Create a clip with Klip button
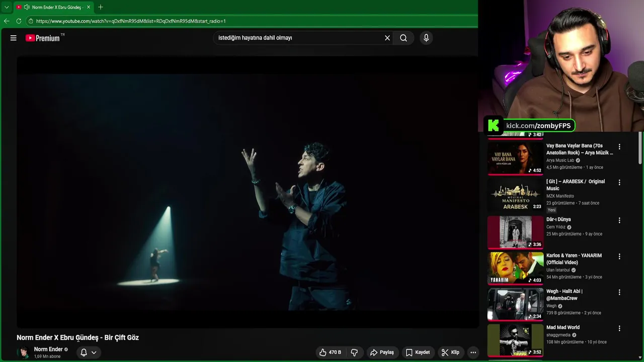Screen dimensions: 644x362 click(450, 352)
